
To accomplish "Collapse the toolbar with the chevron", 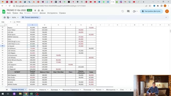I will click(166, 17).
